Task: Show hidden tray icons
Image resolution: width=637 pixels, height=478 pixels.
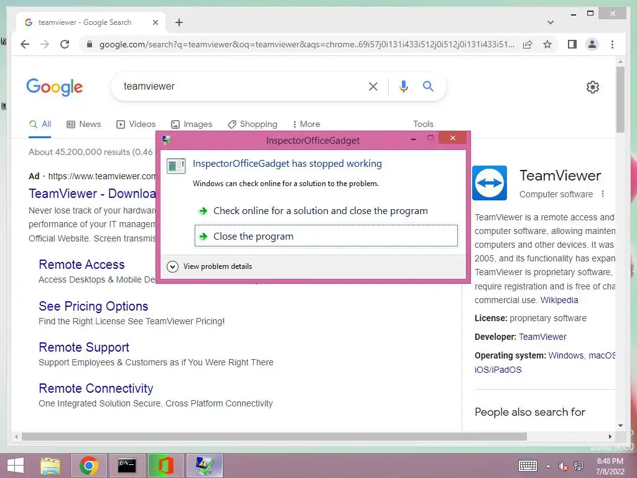Action: click(x=549, y=466)
